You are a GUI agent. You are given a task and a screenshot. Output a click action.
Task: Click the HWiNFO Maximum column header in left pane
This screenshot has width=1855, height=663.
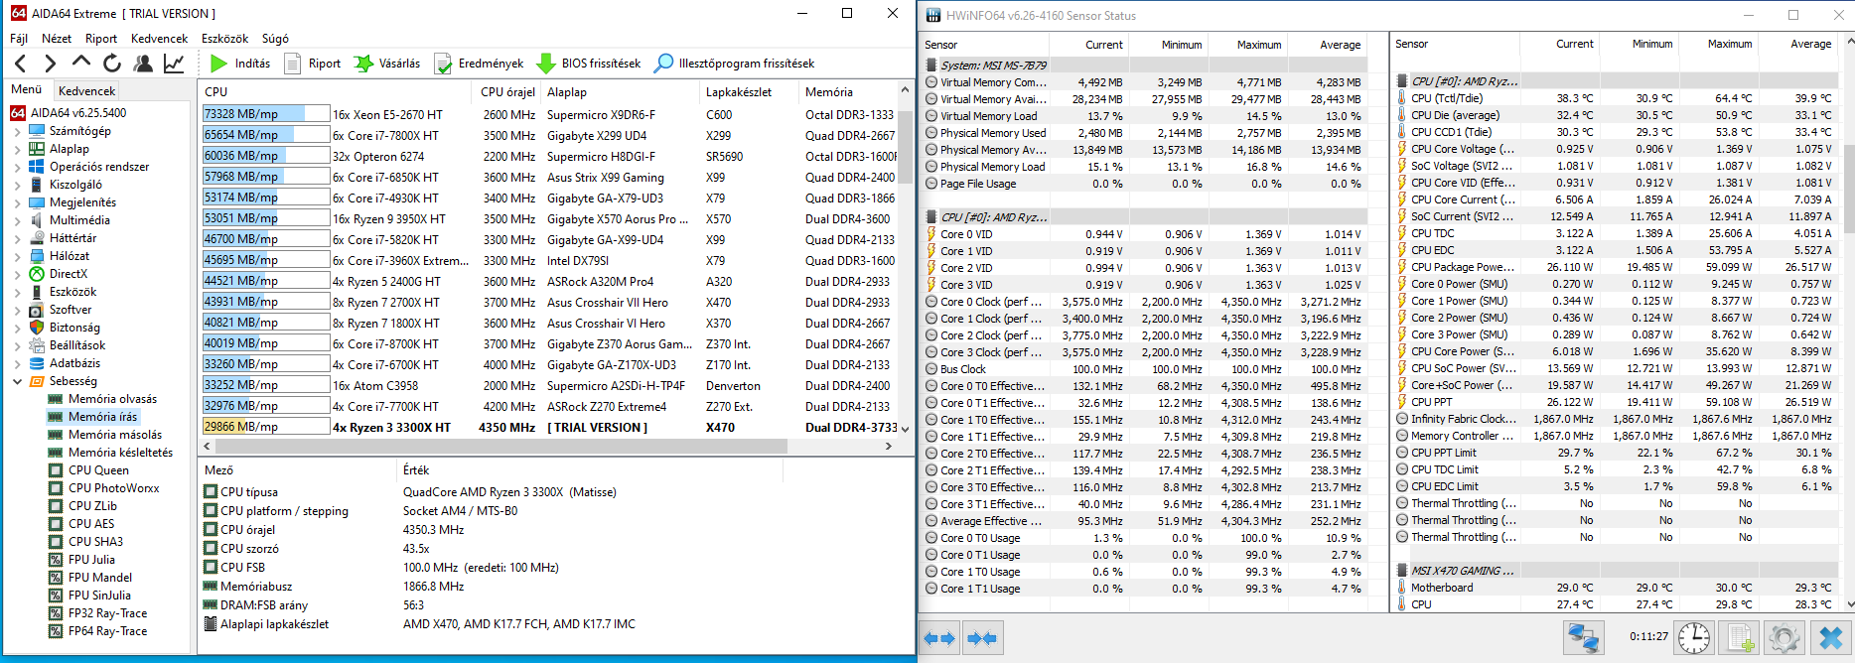[x=1248, y=45]
